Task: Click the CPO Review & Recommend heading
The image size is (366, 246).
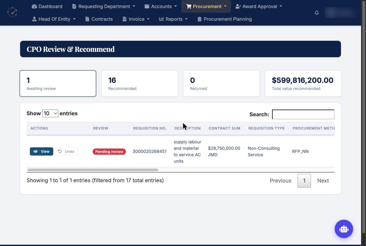Action: point(71,49)
